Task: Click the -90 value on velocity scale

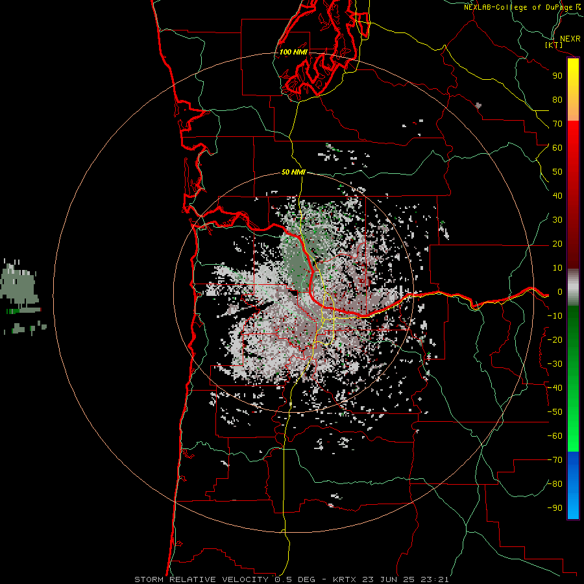Action: click(x=555, y=508)
